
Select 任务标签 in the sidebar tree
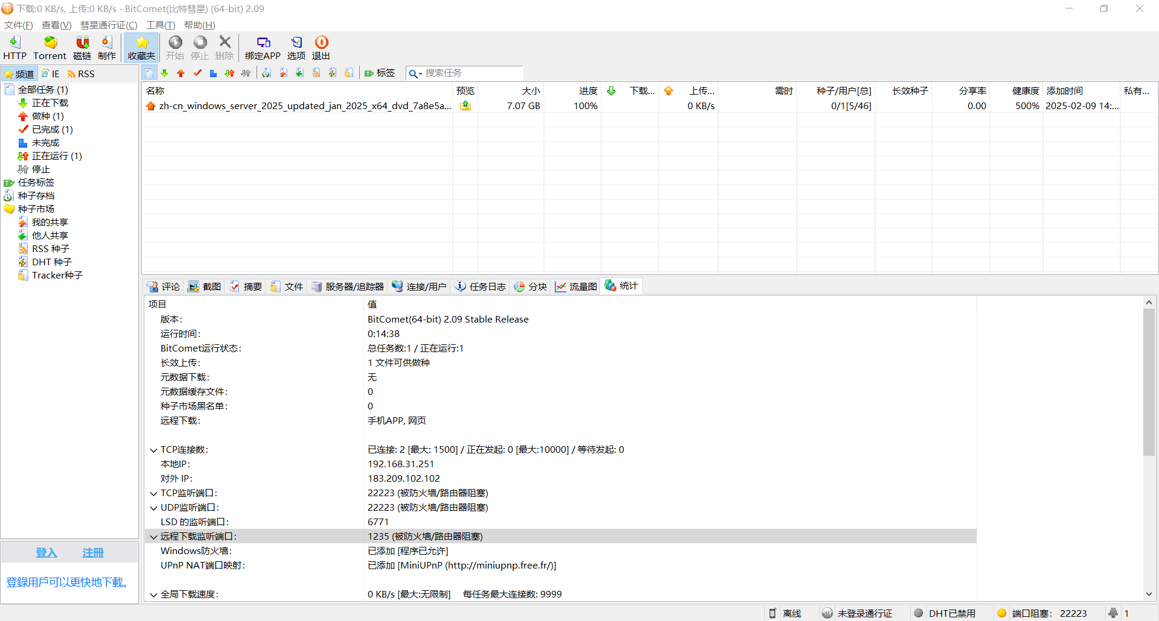[36, 182]
